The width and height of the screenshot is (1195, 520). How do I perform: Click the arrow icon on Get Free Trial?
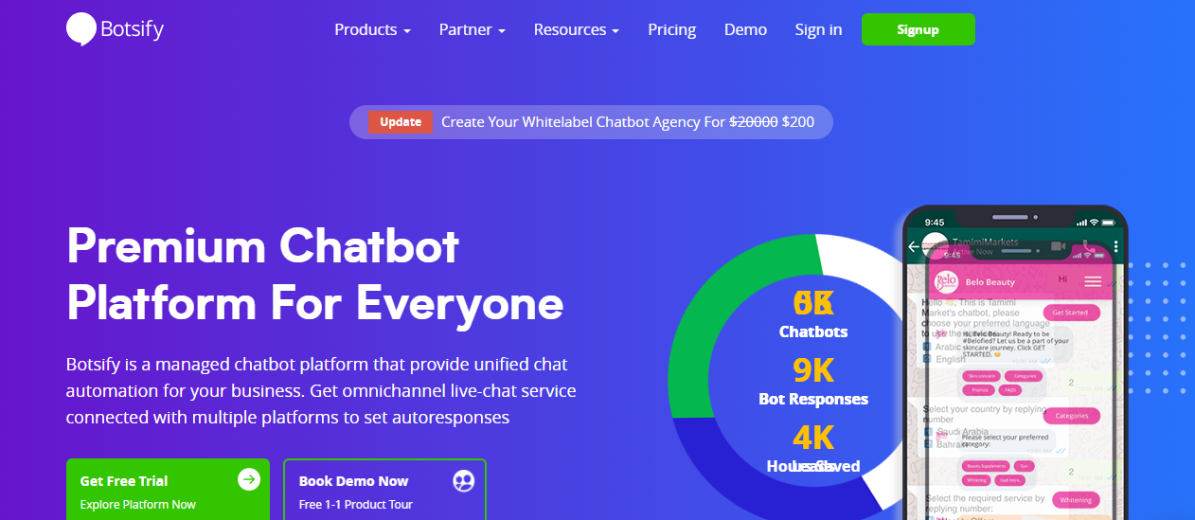pyautogui.click(x=249, y=480)
